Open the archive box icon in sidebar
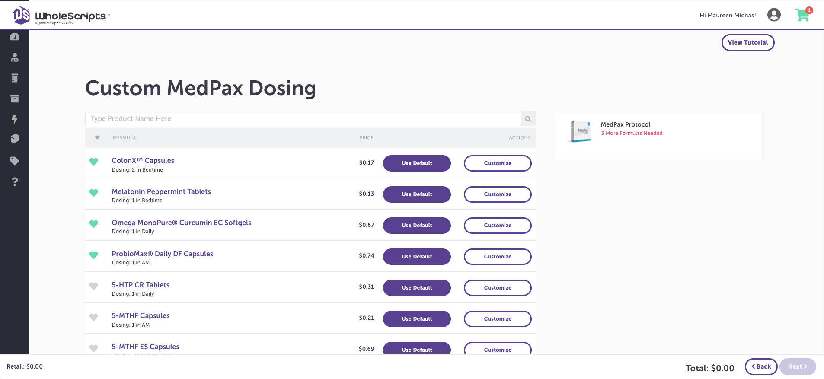824x379 pixels. point(15,99)
